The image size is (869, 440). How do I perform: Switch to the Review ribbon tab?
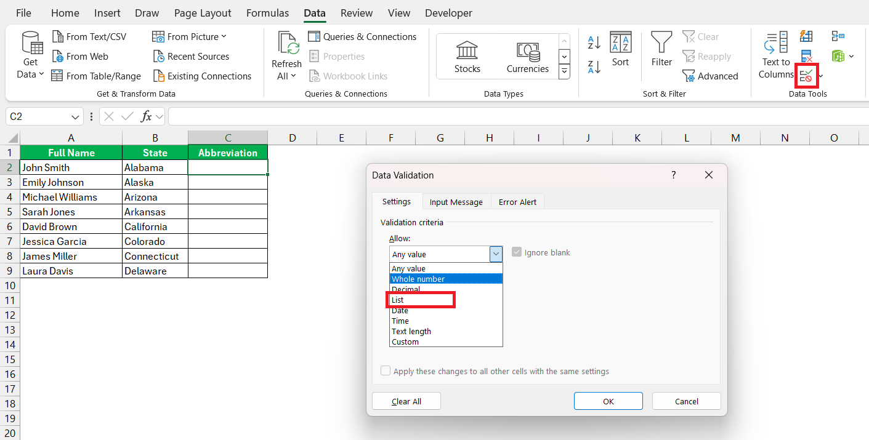357,13
